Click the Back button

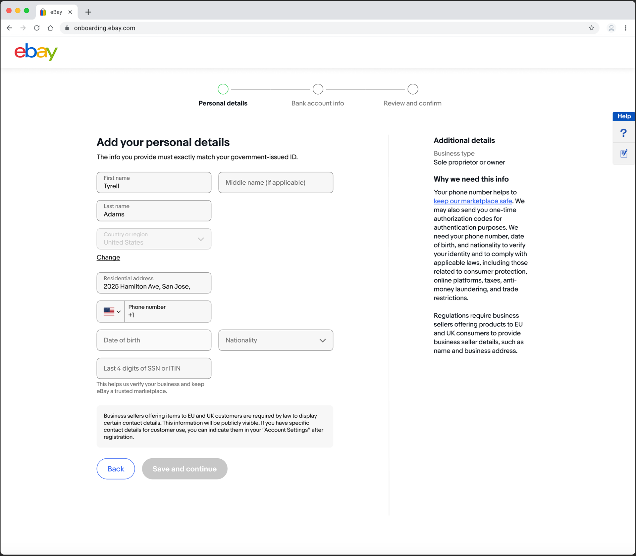[116, 469]
